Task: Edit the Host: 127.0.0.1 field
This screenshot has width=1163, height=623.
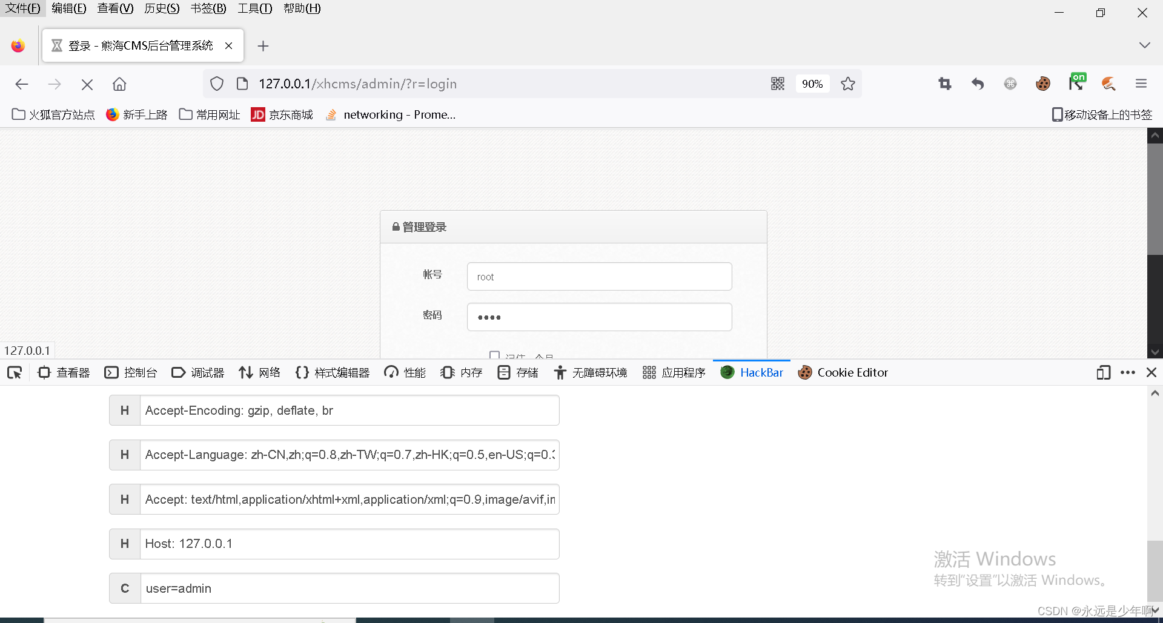Action: 350,544
